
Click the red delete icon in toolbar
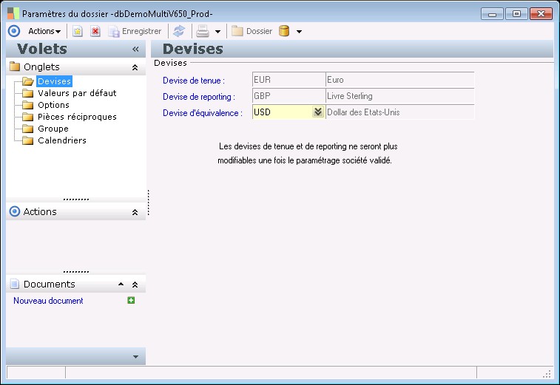click(95, 31)
